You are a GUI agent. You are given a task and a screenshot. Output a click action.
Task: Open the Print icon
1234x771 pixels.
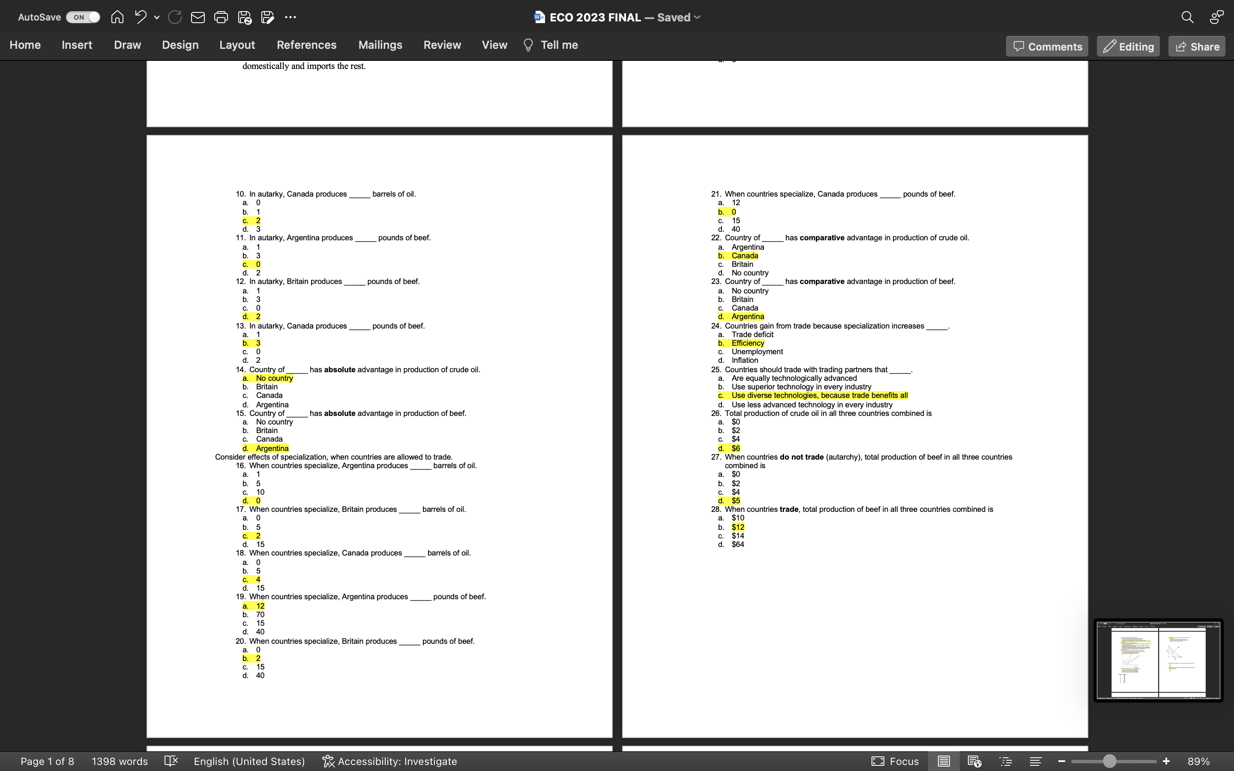point(220,17)
